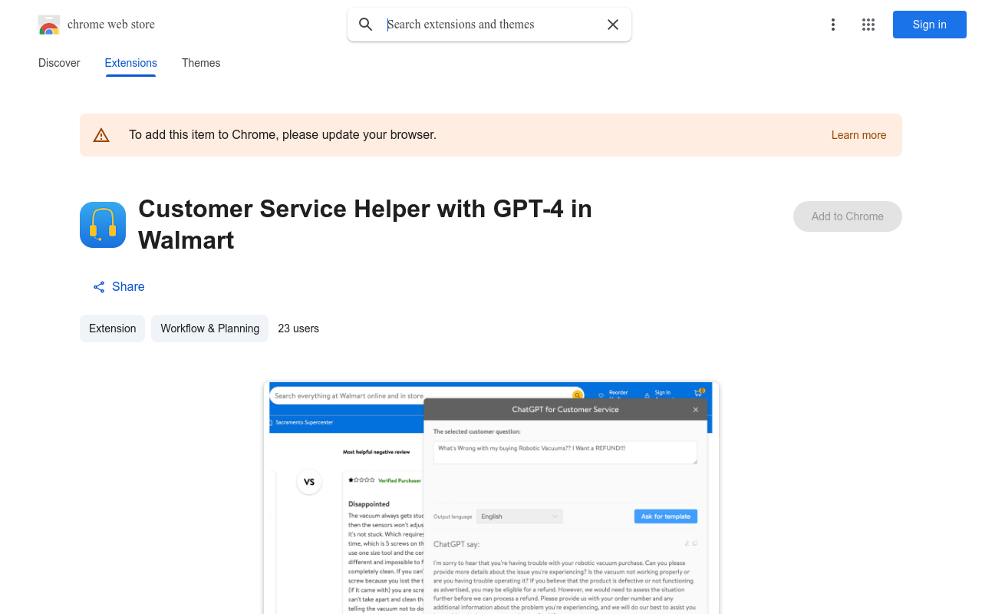Click 'chrome web store' header text
Image resolution: width=982 pixels, height=614 pixels.
111,25
